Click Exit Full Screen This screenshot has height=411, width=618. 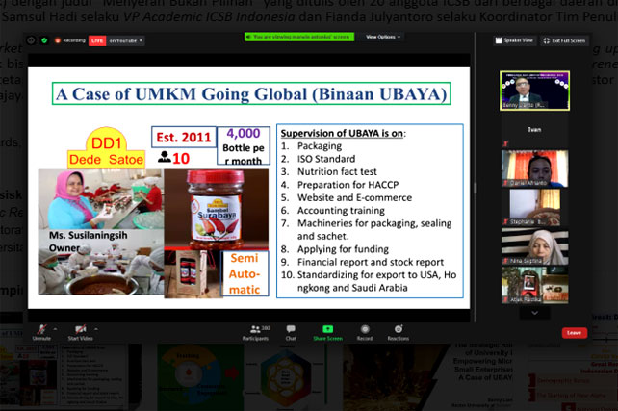(564, 40)
